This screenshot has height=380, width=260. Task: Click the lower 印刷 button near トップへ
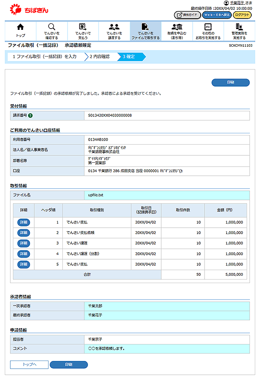tap(68, 364)
